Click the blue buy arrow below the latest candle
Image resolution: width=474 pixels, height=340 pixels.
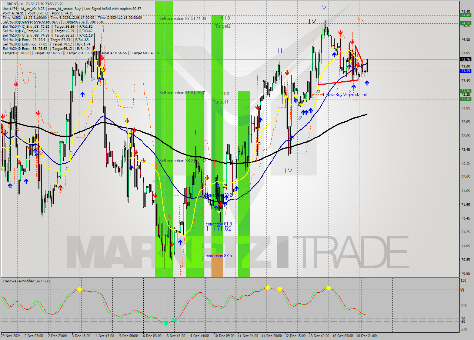tap(367, 83)
